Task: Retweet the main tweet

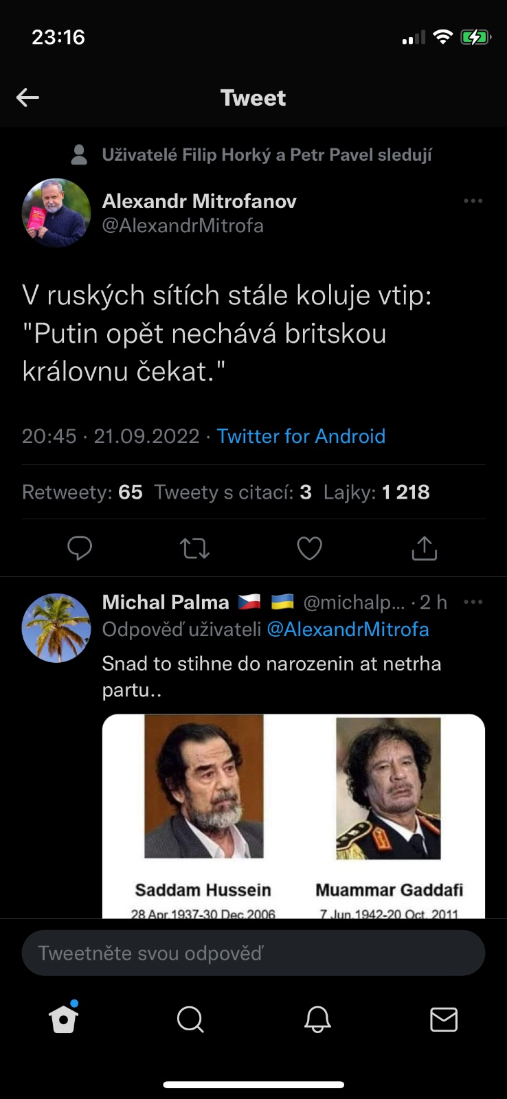Action: (194, 548)
